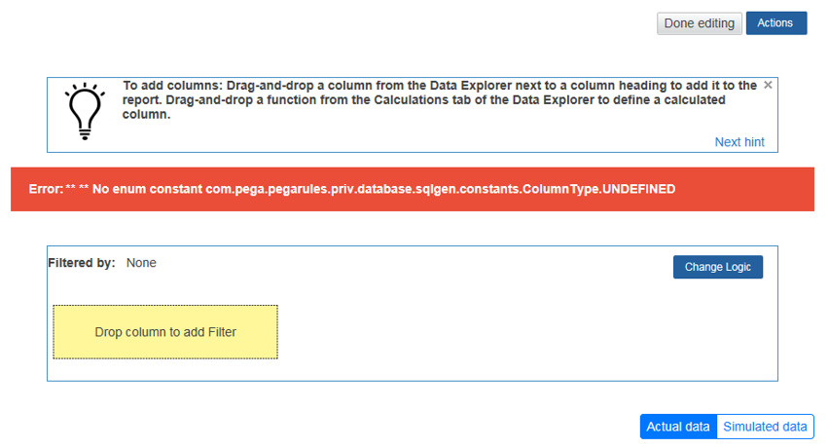Click the add columns hint text
The image size is (829, 448).
click(x=439, y=100)
